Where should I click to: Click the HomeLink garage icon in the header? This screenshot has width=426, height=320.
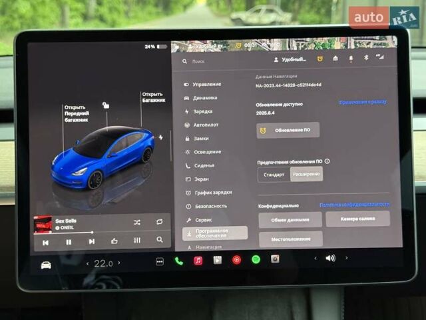(x=335, y=58)
